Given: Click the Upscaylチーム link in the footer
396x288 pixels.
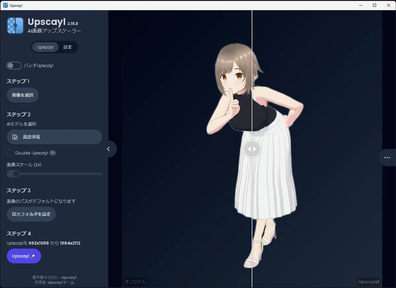Looking at the screenshot, I should tap(61, 282).
